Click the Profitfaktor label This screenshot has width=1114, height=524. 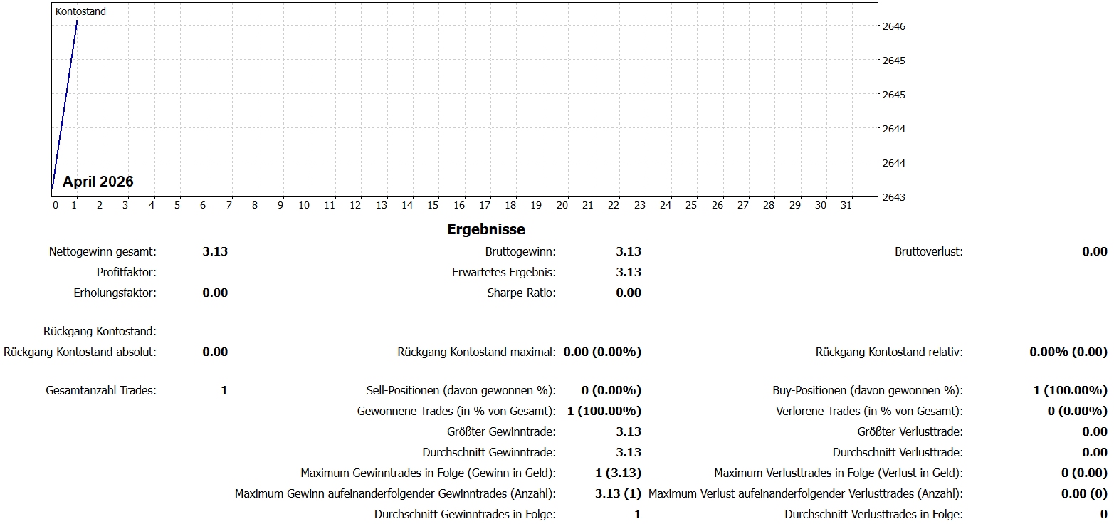point(126,272)
